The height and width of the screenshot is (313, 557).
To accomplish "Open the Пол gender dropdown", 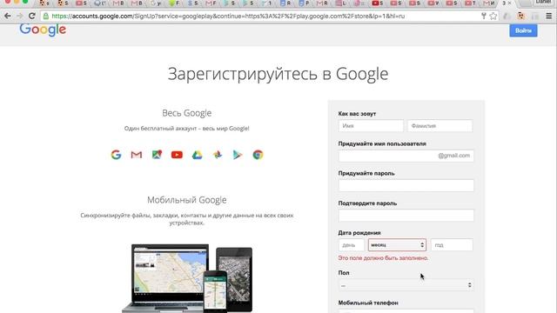I will pyautogui.click(x=406, y=285).
